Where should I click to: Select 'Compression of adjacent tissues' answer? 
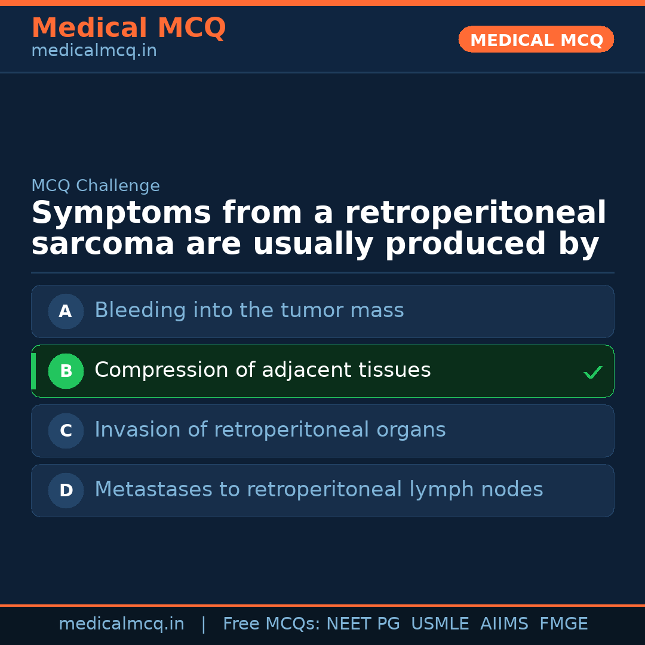point(263,370)
